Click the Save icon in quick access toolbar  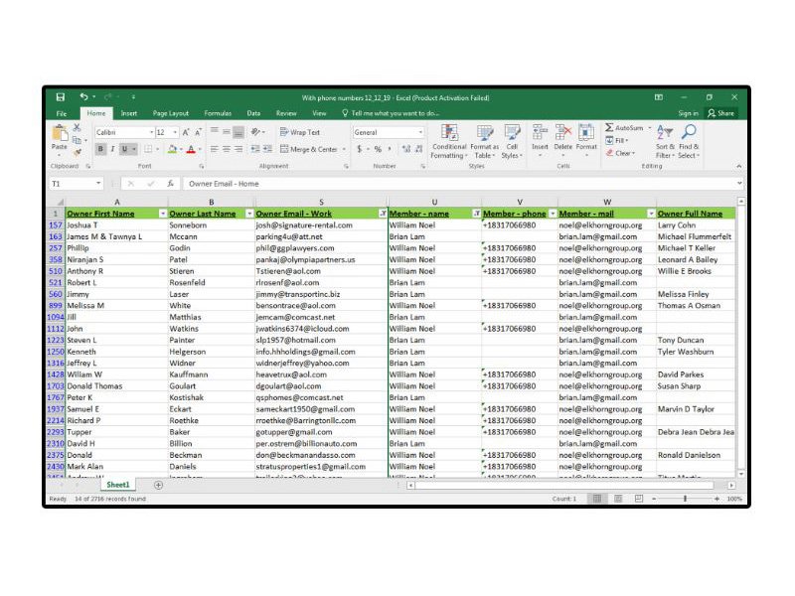[61, 97]
